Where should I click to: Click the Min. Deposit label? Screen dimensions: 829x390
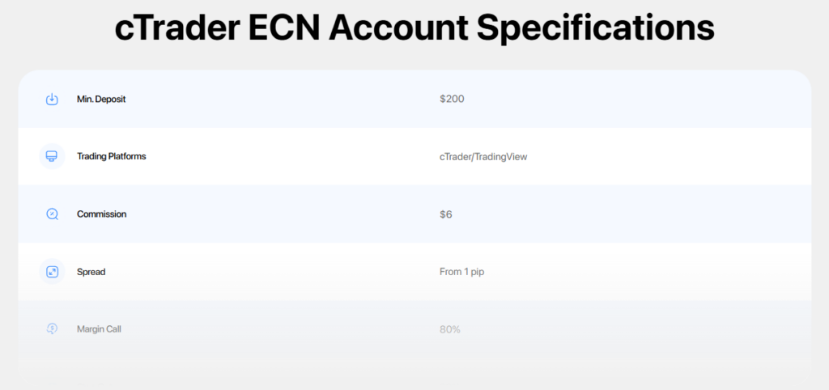pos(101,100)
